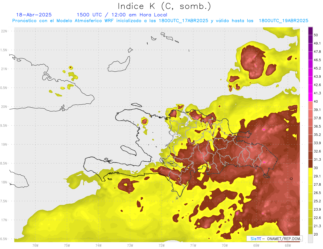Click the colorbar value "43.9"

coord(317,77)
